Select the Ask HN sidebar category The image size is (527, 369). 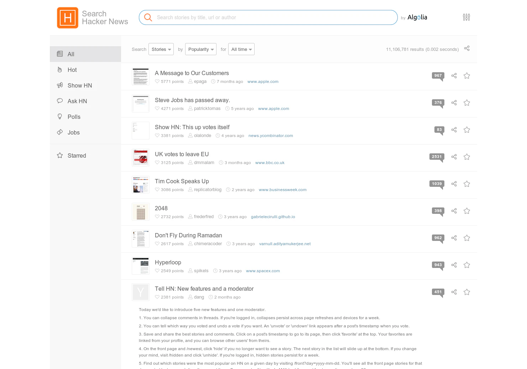tap(85, 101)
